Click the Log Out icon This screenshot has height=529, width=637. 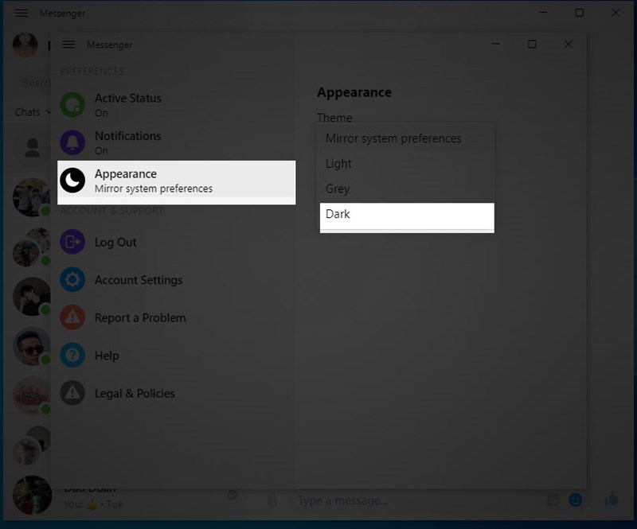(x=71, y=242)
